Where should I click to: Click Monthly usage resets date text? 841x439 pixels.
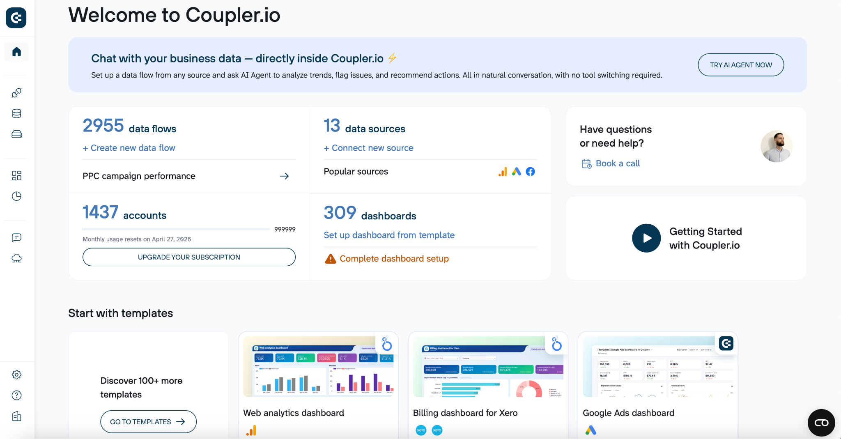point(137,239)
